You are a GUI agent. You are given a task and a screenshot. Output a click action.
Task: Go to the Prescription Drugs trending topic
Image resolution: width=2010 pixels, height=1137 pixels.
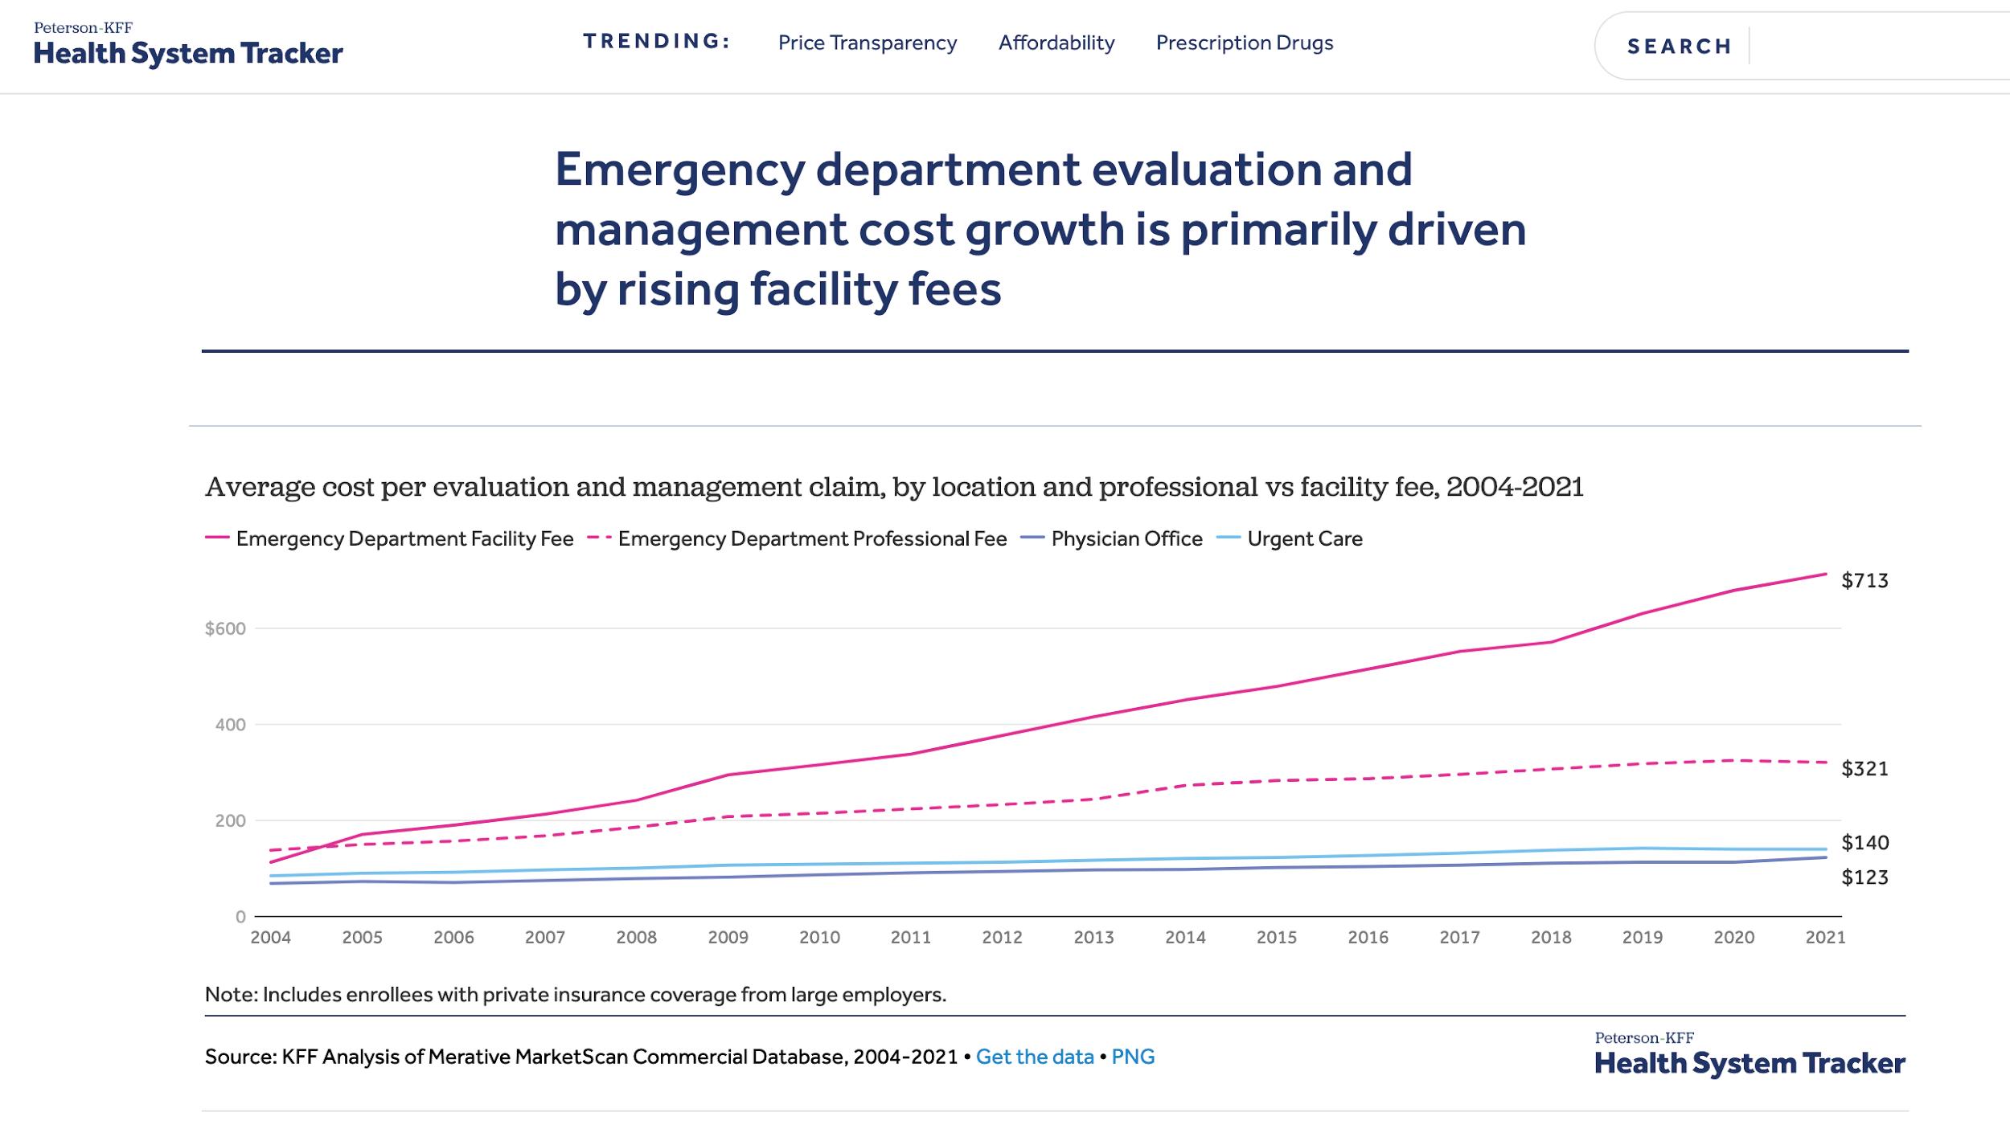1244,43
